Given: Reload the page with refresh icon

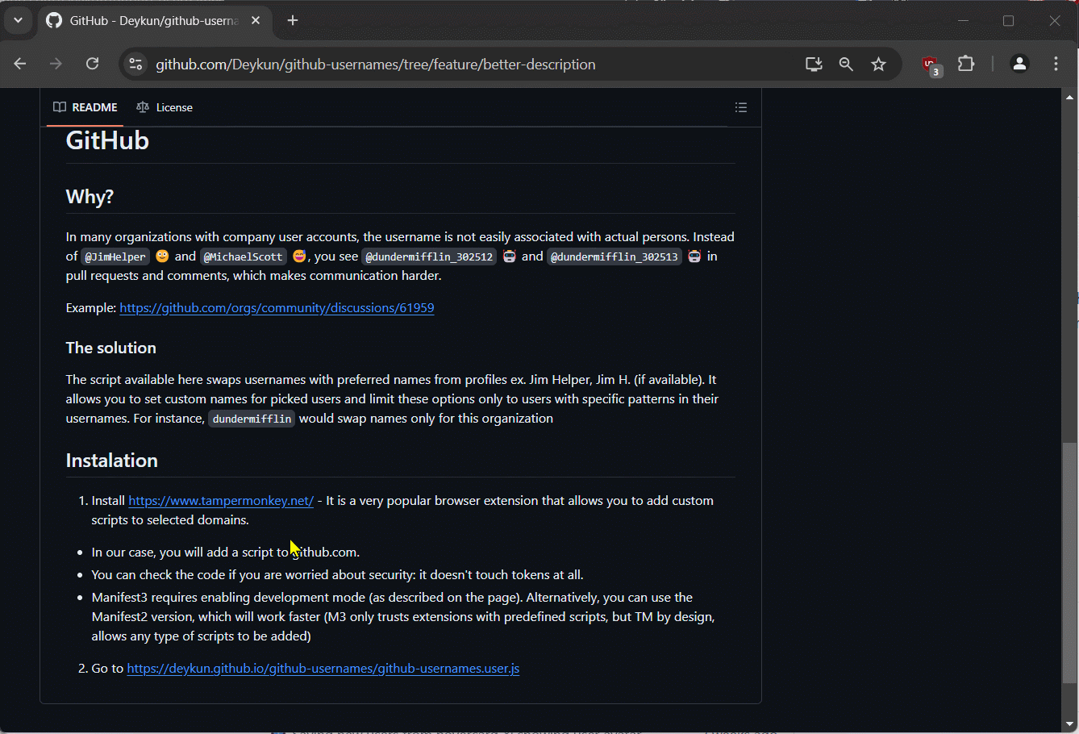Looking at the screenshot, I should (92, 64).
